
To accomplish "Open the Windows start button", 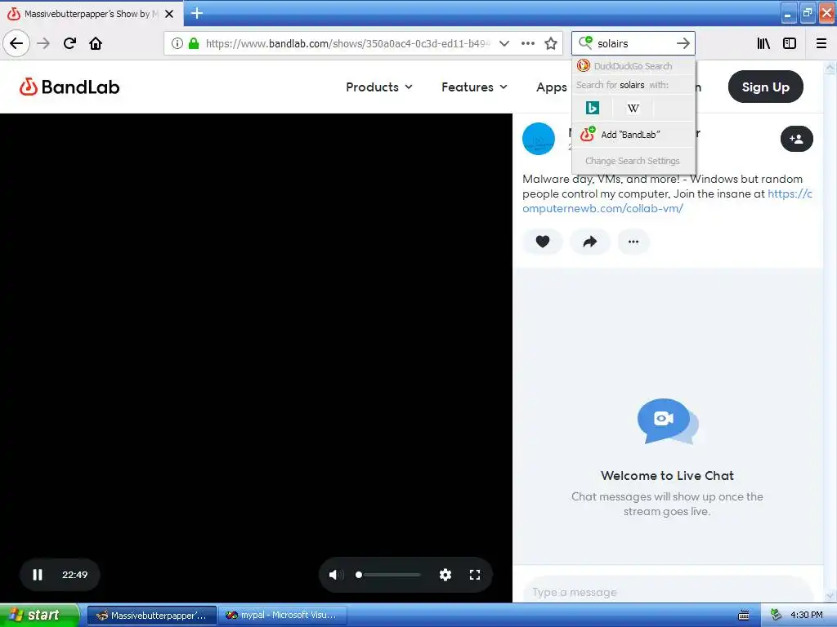I will pos(39,615).
